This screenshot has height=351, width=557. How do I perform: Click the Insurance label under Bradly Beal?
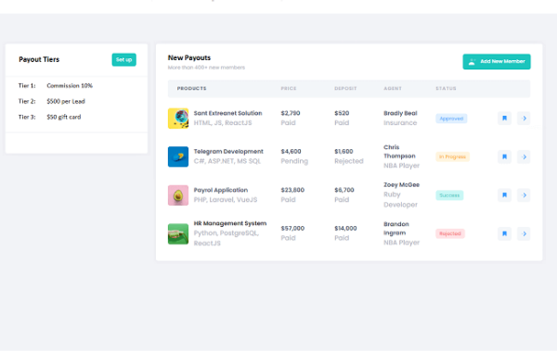400,123
